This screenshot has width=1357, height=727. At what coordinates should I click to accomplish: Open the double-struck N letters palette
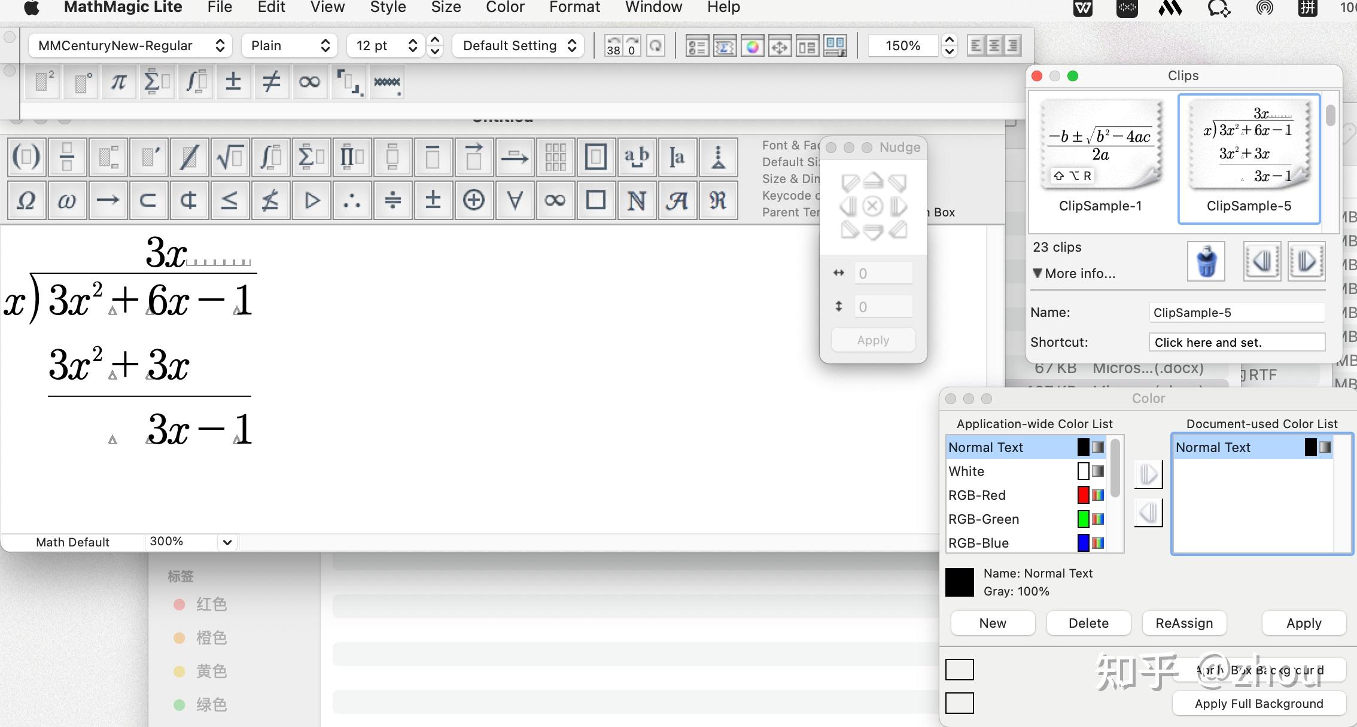coord(637,200)
